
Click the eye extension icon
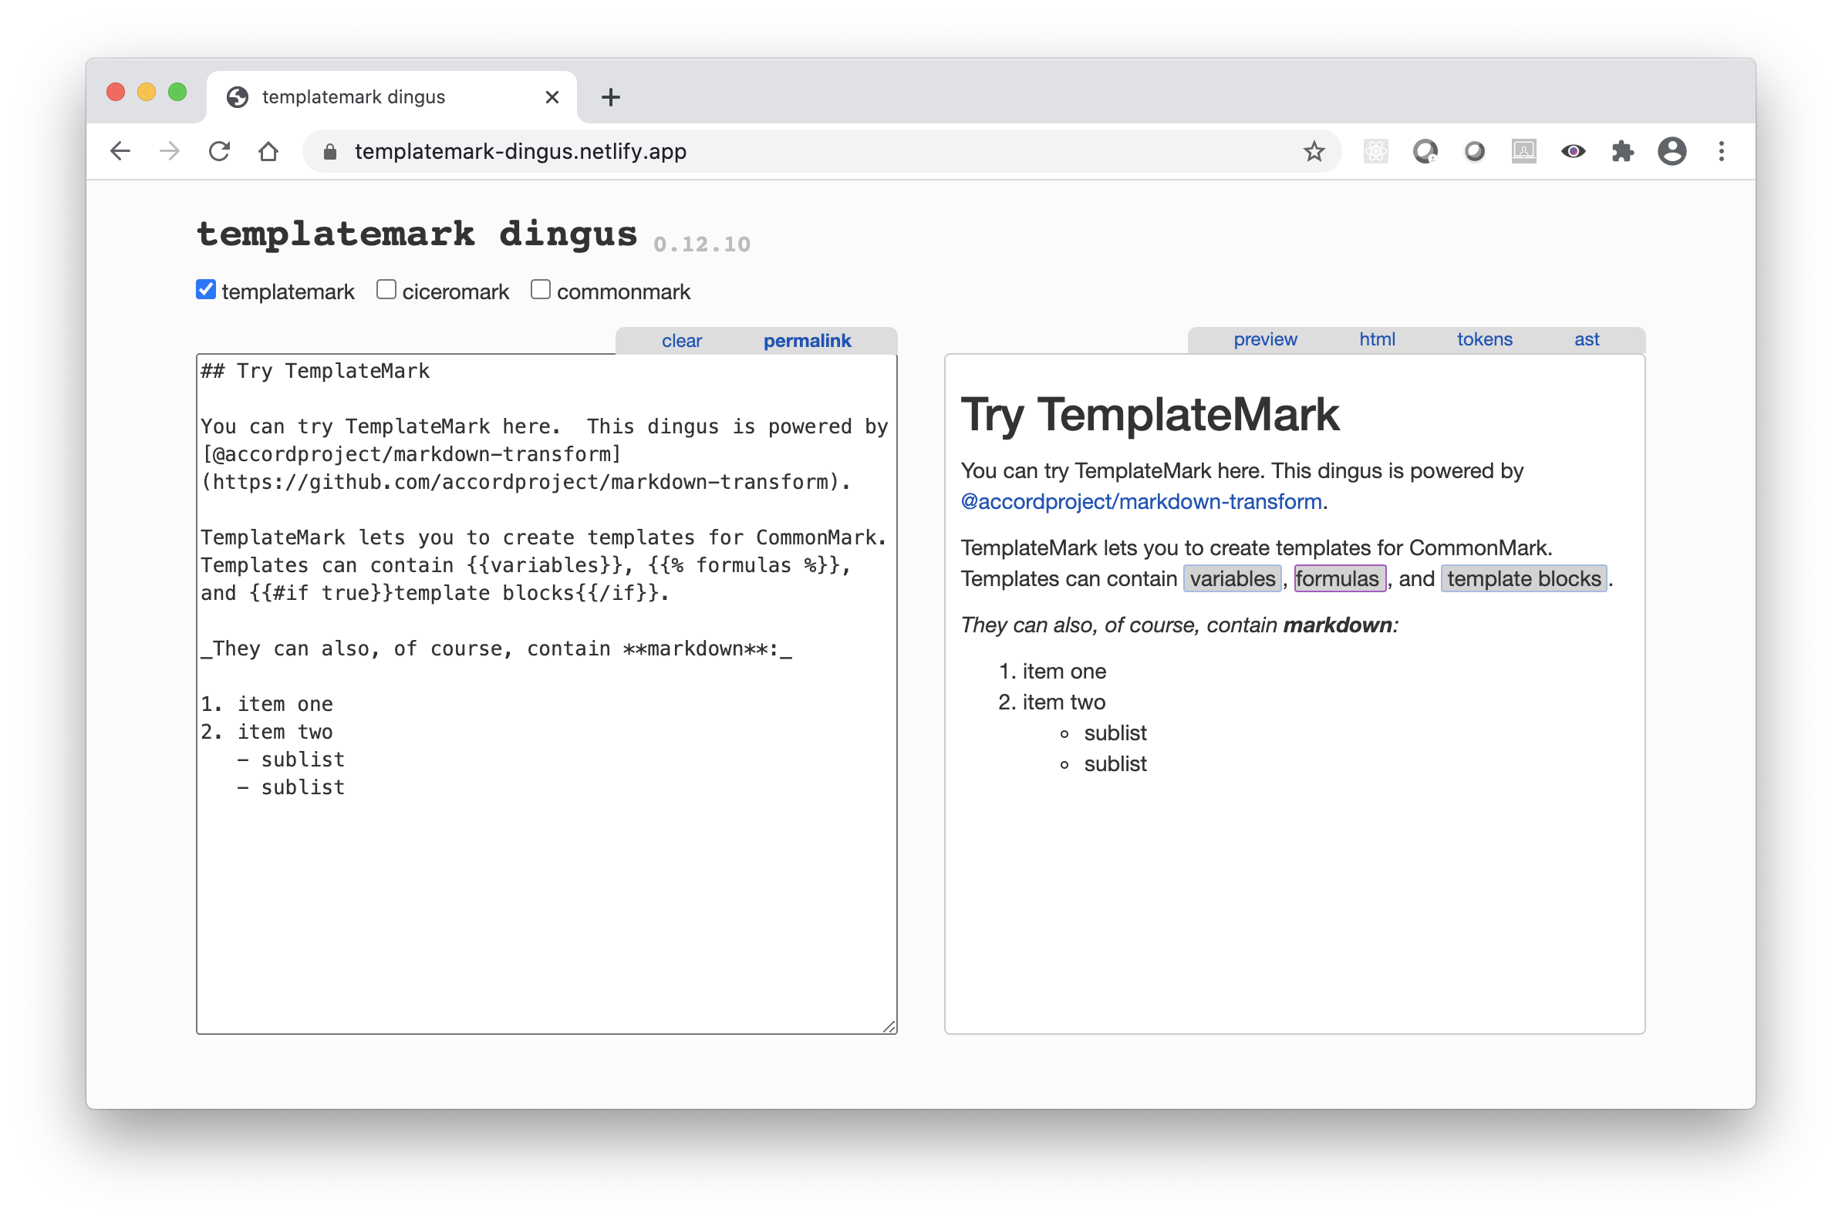point(1573,151)
